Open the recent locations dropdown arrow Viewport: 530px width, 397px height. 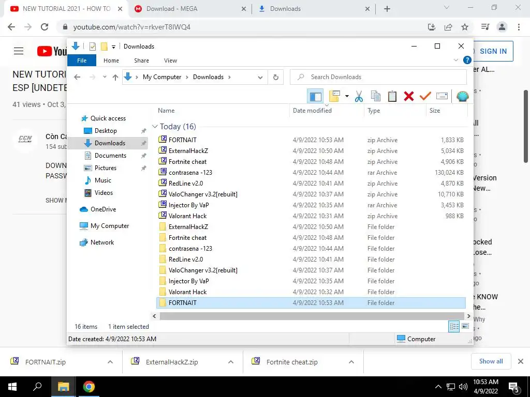click(105, 77)
